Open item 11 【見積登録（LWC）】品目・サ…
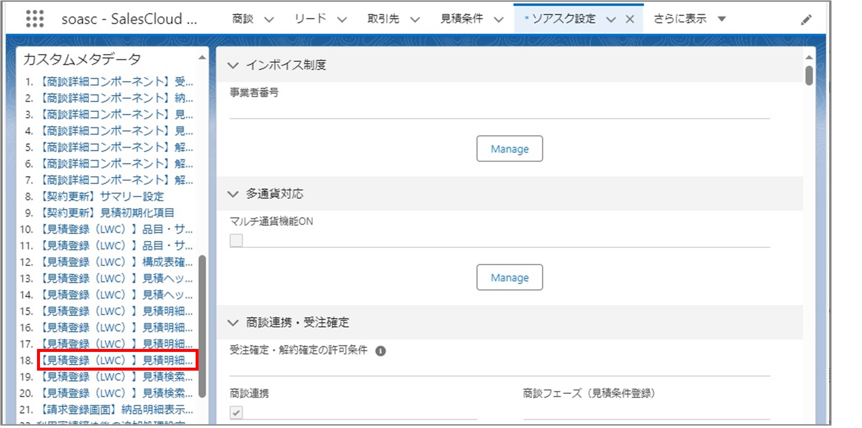 [117, 246]
